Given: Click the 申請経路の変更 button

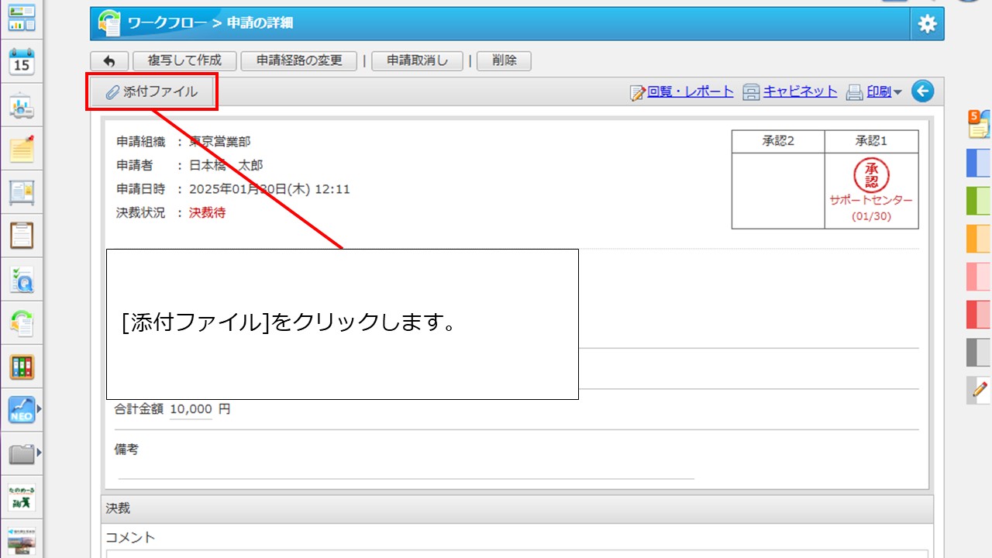Looking at the screenshot, I should [x=299, y=60].
